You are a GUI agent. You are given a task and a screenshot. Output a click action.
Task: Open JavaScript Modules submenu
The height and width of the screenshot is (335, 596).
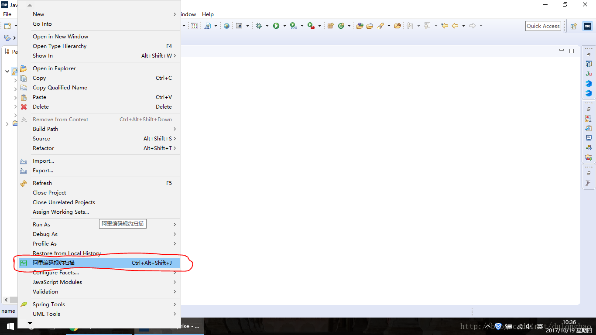click(99, 282)
